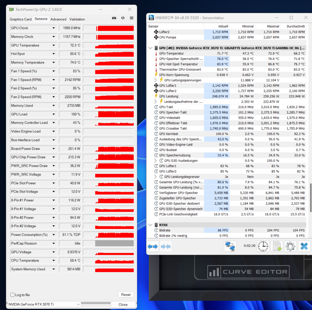Image resolution: width=312 pixels, height=310 pixels.
Task: Click the GPU-Z Close button
Action: point(123,305)
